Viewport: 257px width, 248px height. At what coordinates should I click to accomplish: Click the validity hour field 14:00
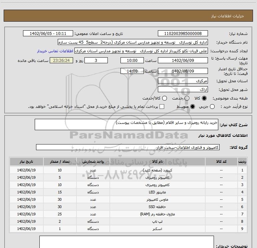coord(132,71)
